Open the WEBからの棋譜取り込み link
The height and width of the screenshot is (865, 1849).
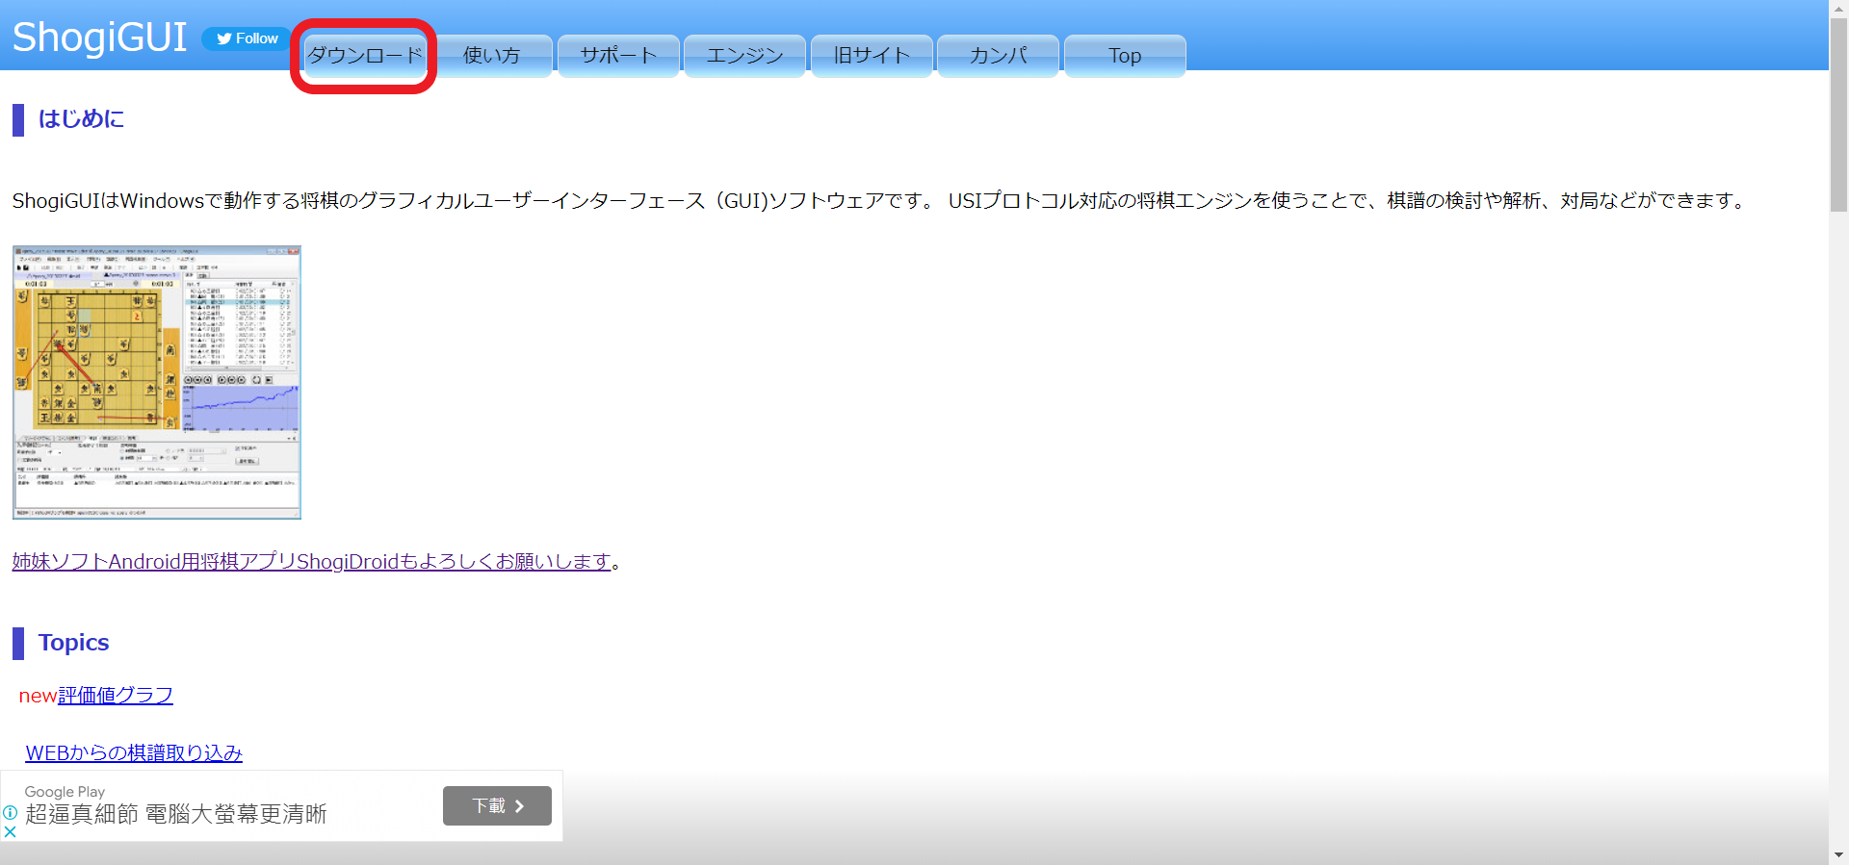click(134, 752)
